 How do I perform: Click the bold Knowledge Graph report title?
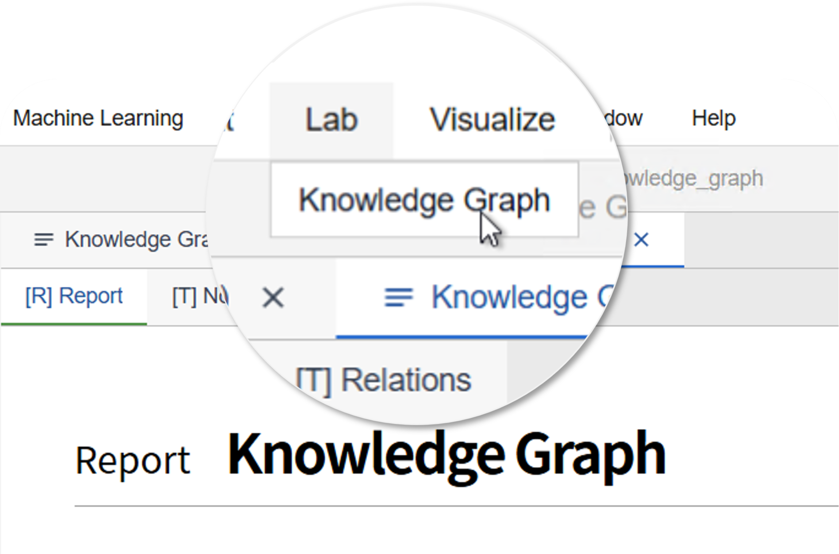pyautogui.click(x=447, y=457)
